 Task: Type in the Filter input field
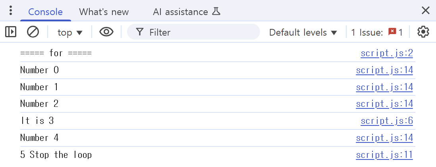(199, 32)
